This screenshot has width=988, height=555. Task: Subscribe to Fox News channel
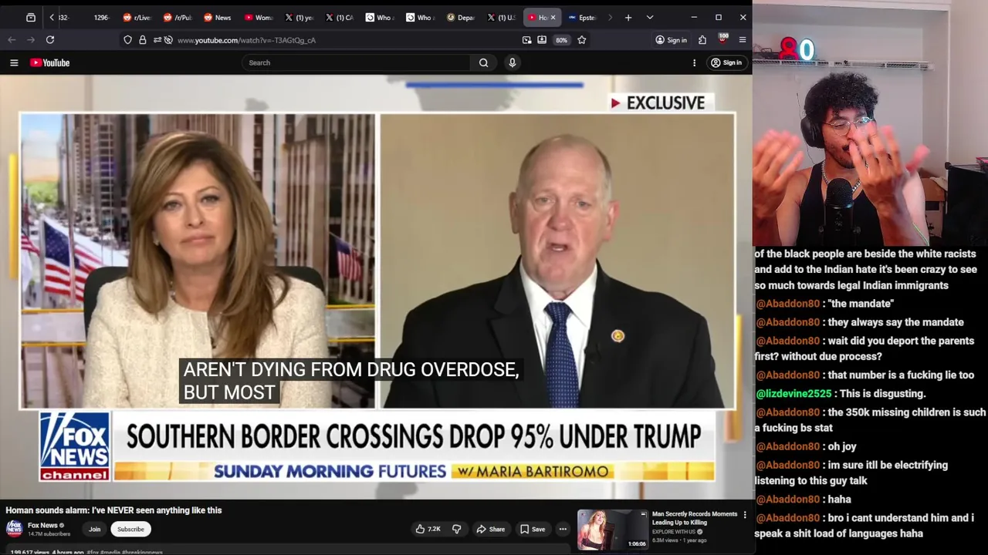coord(130,530)
